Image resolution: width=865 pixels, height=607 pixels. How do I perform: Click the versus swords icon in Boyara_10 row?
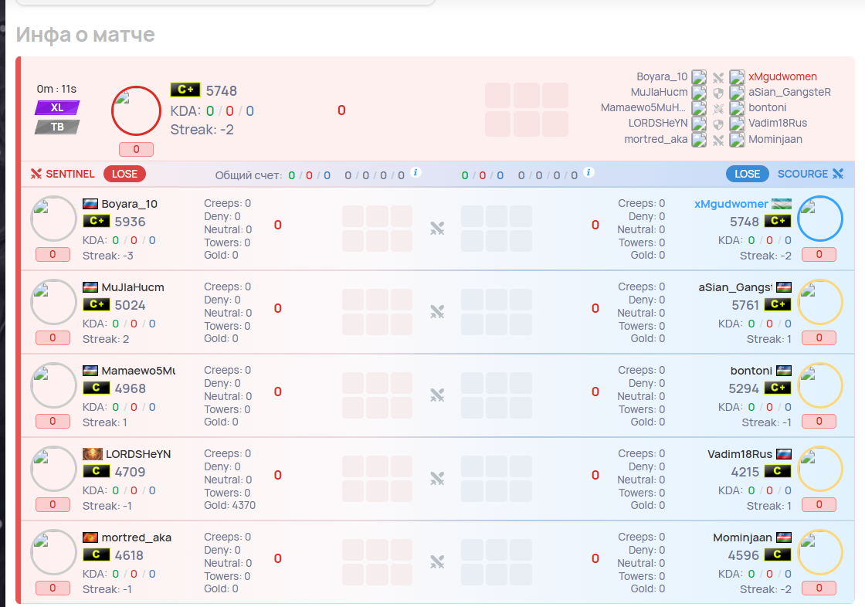(437, 228)
